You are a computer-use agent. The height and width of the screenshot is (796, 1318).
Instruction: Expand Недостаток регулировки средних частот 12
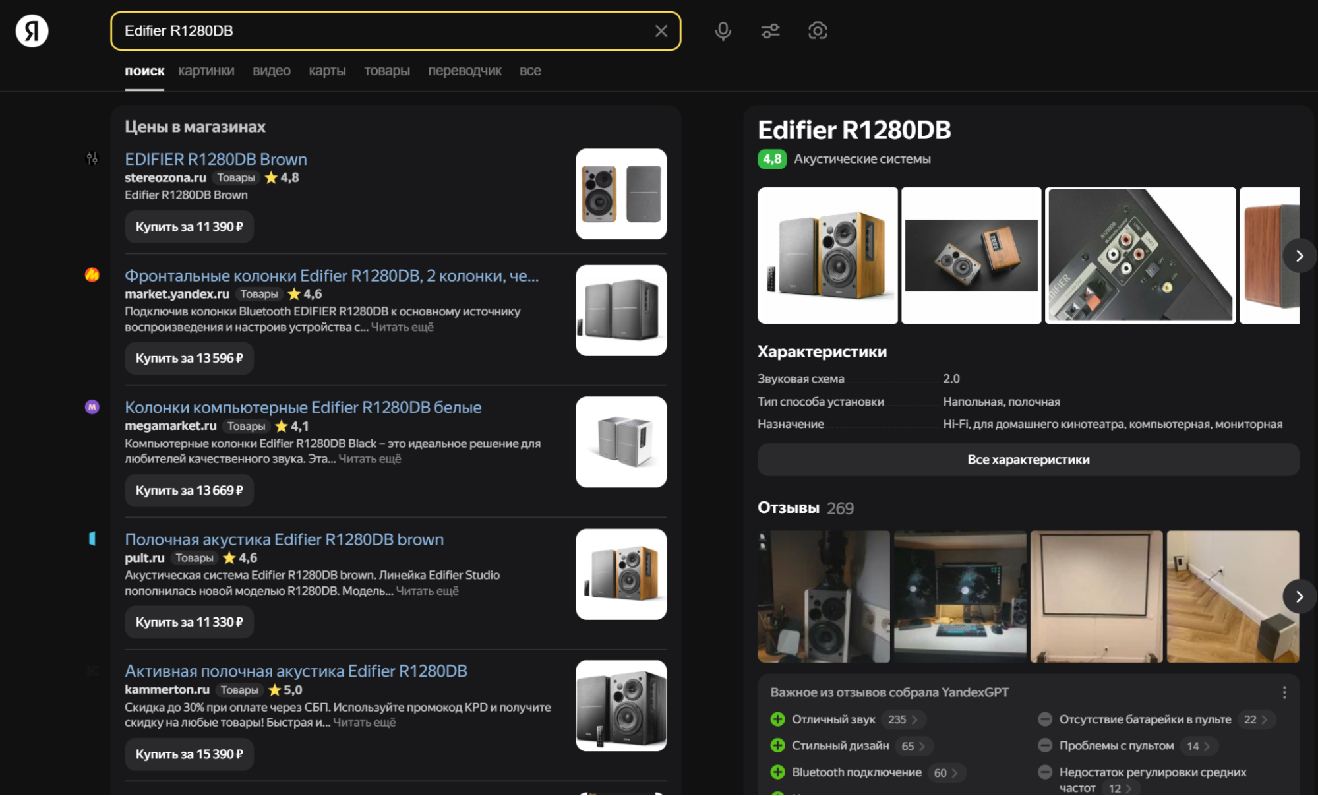click(x=1120, y=789)
